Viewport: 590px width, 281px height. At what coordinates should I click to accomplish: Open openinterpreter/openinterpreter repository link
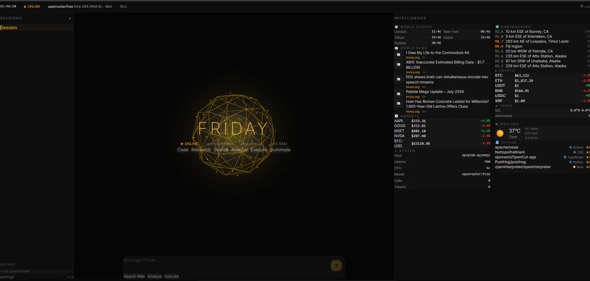[523, 167]
